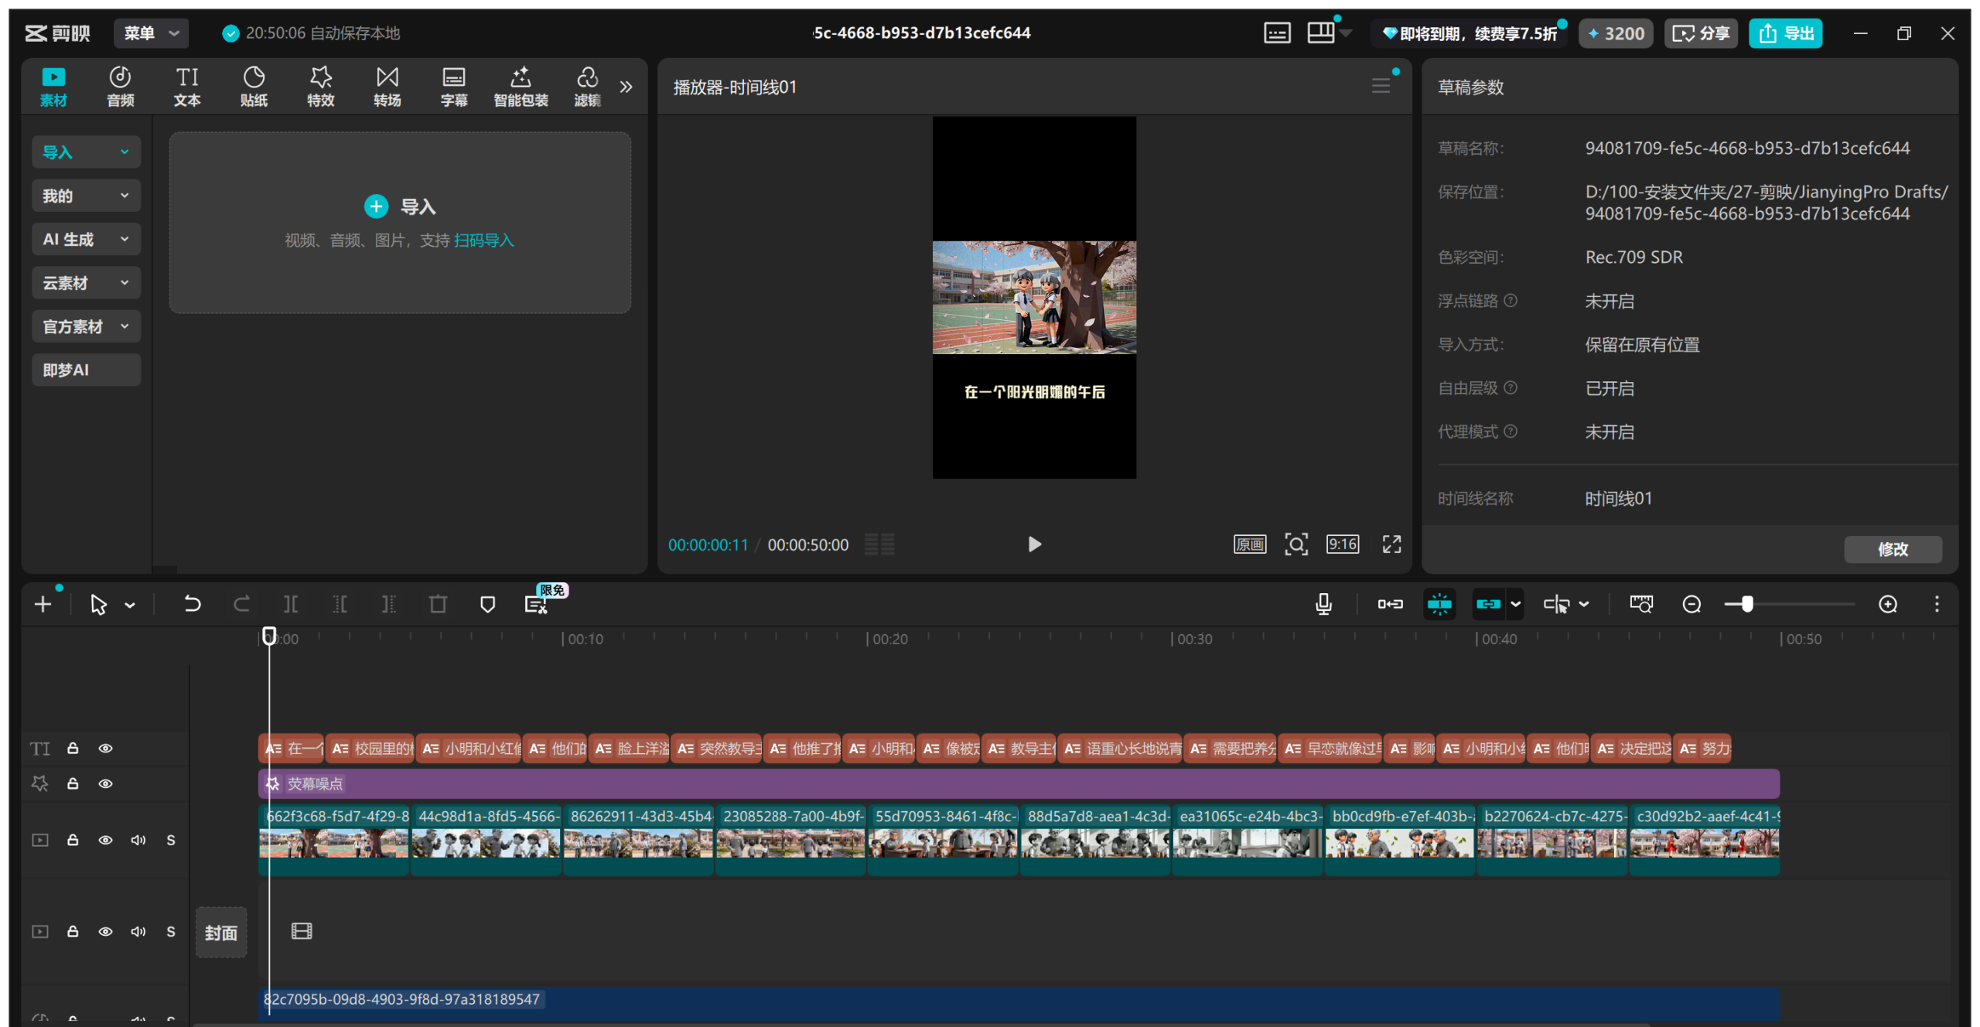Click the timeline zoom slider handle
This screenshot has width=1980, height=1027.
click(1747, 604)
